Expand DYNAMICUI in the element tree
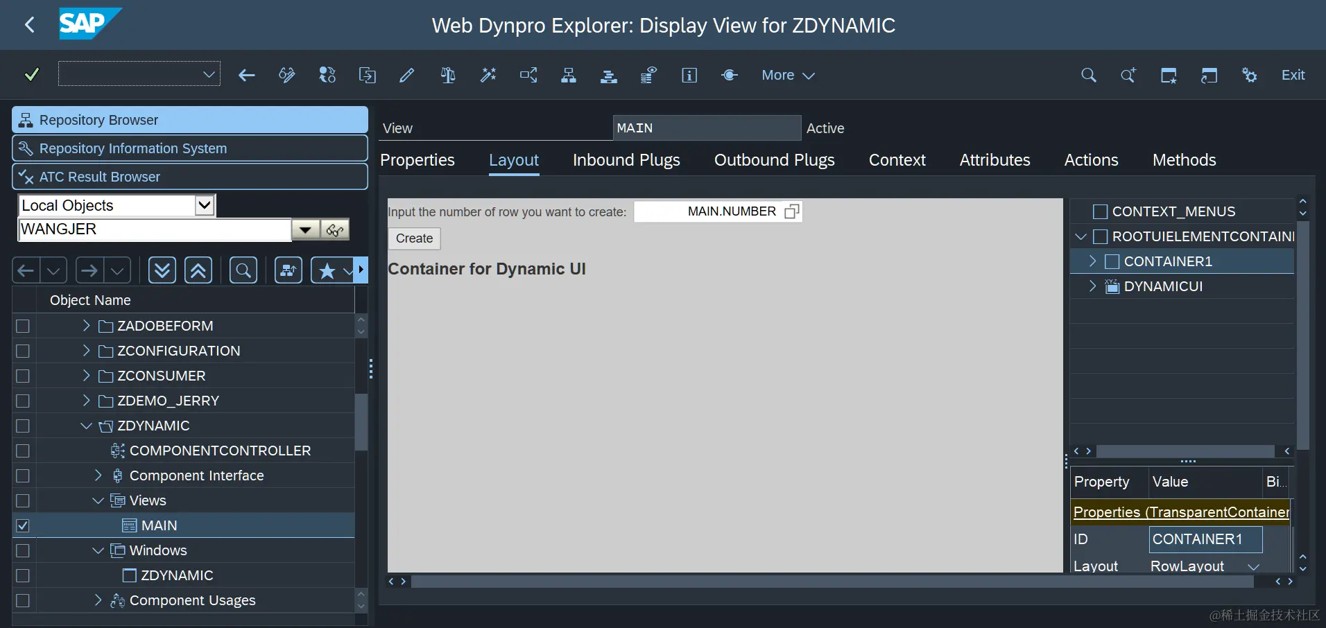This screenshot has height=628, width=1326. [x=1092, y=286]
